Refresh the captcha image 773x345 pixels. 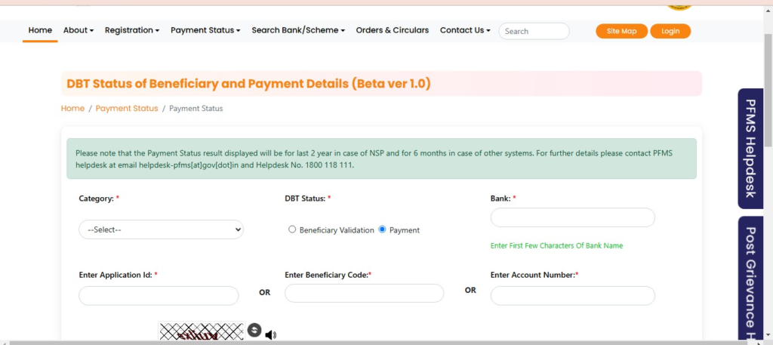pyautogui.click(x=254, y=331)
